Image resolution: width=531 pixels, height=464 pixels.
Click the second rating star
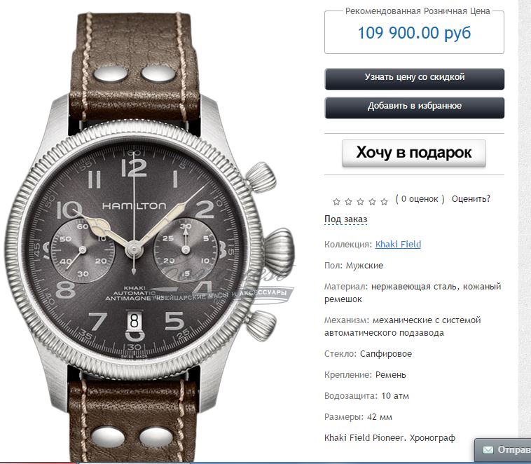(348, 202)
